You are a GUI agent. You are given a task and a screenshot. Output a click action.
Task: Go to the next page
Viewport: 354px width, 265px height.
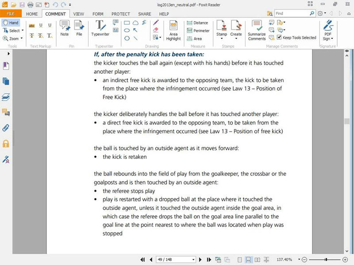coord(200,260)
